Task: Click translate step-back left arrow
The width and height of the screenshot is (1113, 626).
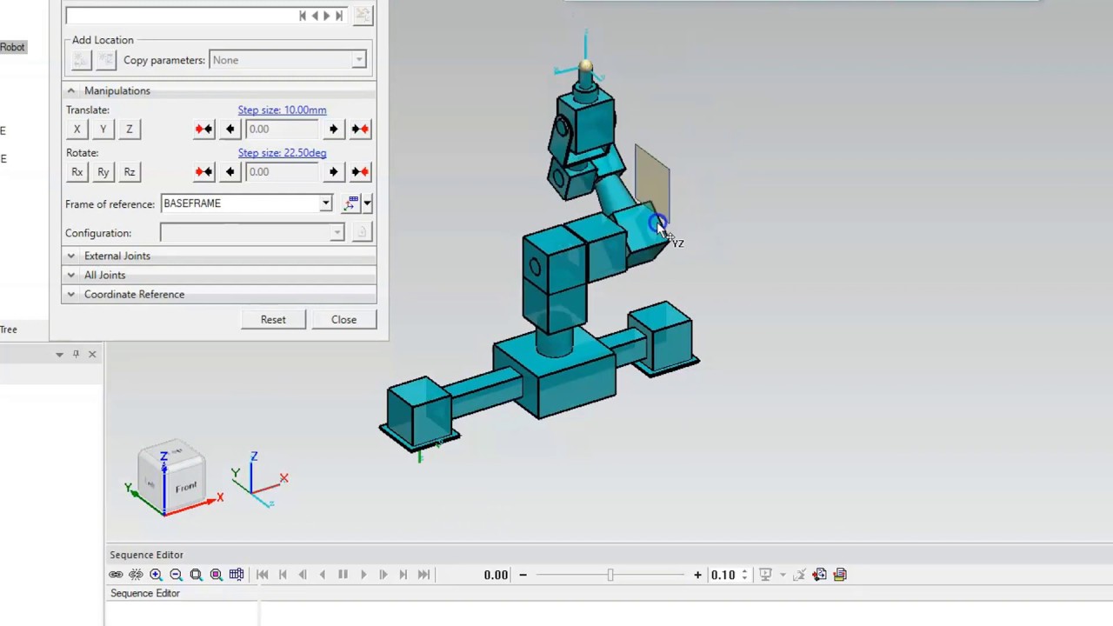Action: tap(230, 130)
